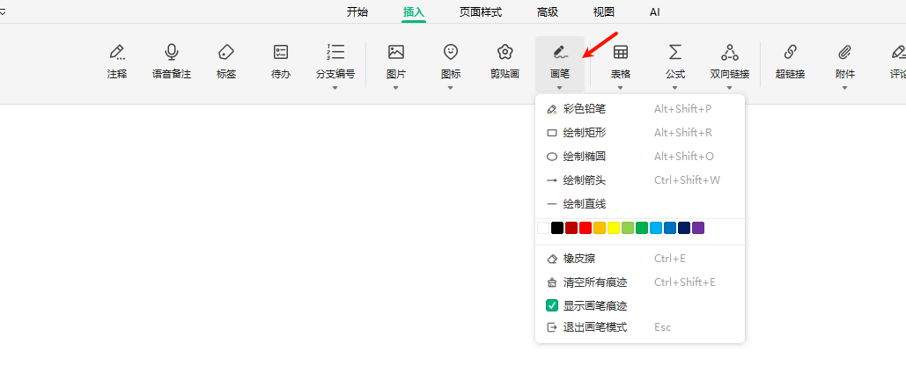
Task: Select the 插入 tab
Action: tap(414, 12)
